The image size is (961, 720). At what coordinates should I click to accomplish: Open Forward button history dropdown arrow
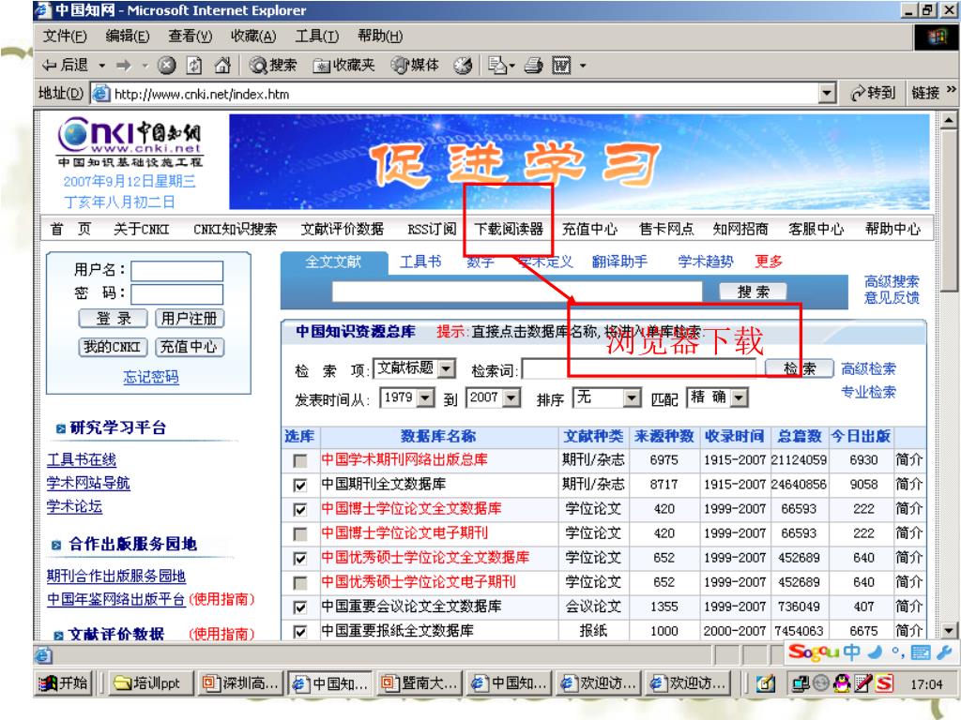(145, 65)
